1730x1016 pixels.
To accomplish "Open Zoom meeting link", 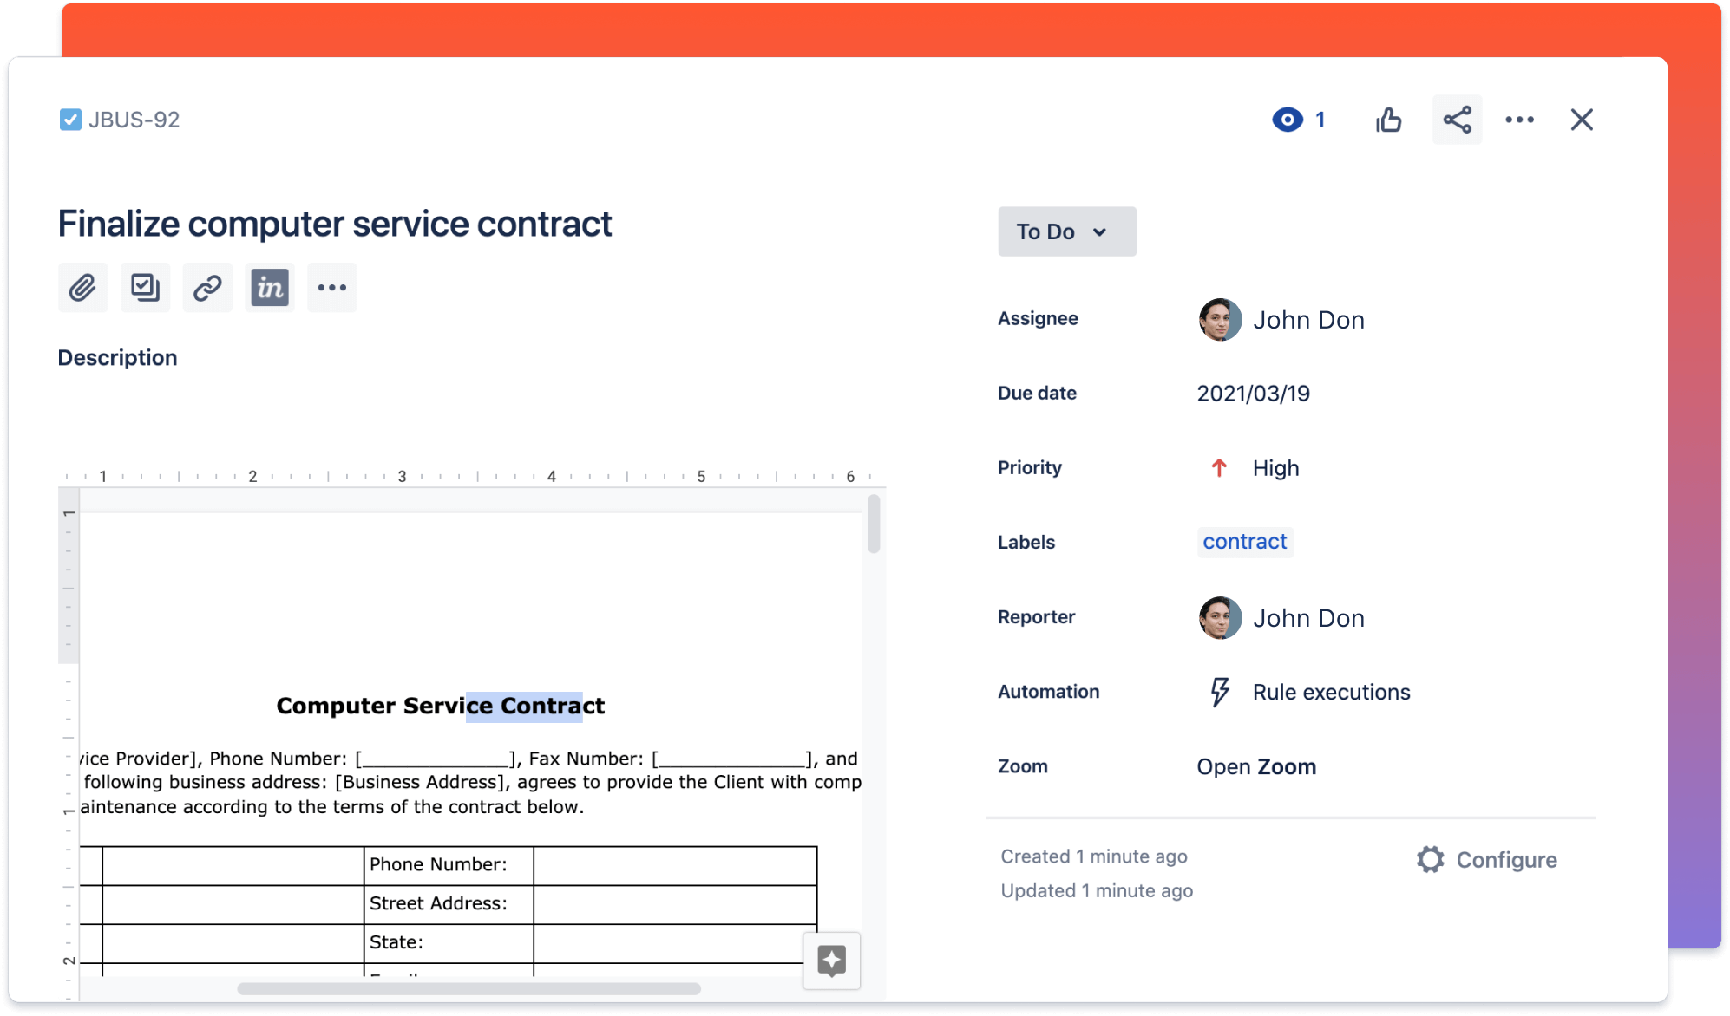I will [1256, 765].
